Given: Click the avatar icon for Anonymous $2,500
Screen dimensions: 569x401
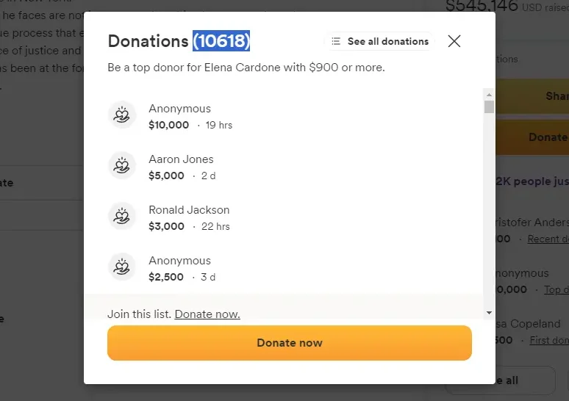Looking at the screenshot, I should 122,267.
